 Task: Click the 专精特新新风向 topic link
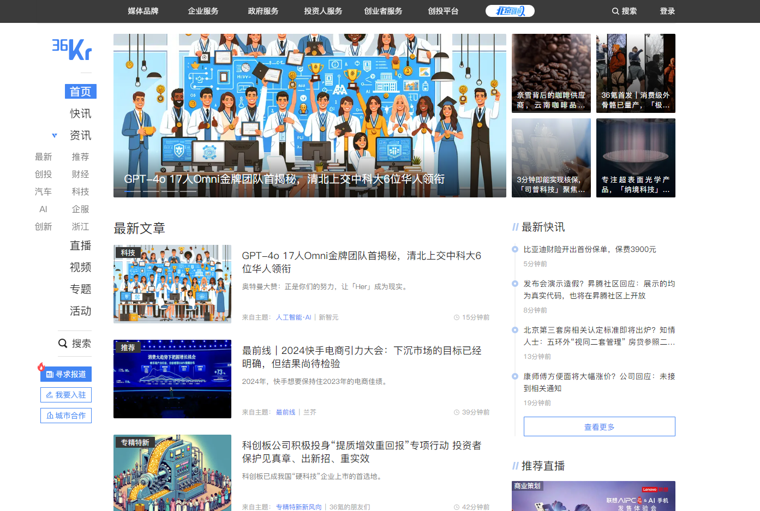coord(299,507)
